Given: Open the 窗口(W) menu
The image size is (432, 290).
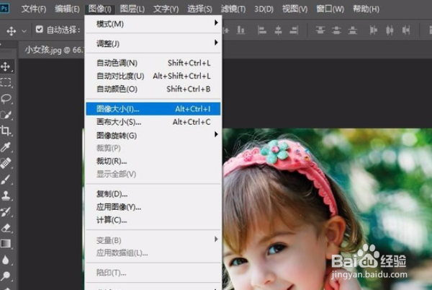Looking at the screenshot, I should [330, 9].
